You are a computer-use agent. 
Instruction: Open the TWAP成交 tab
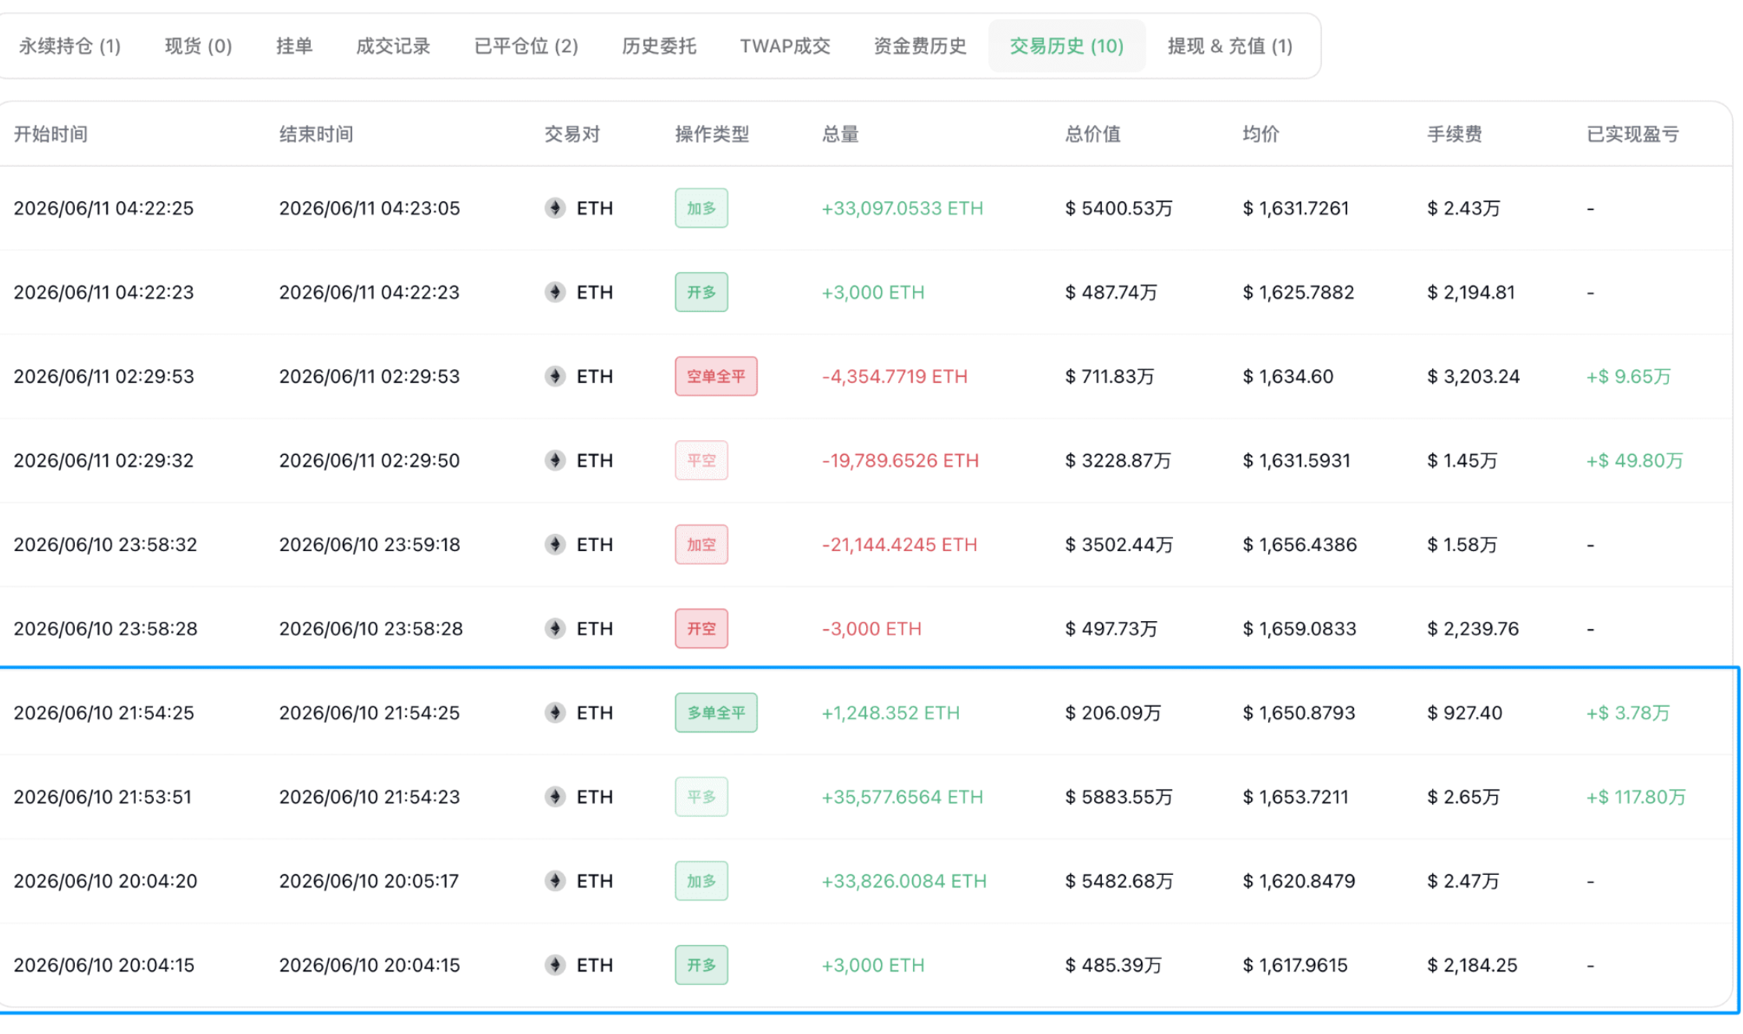785,46
